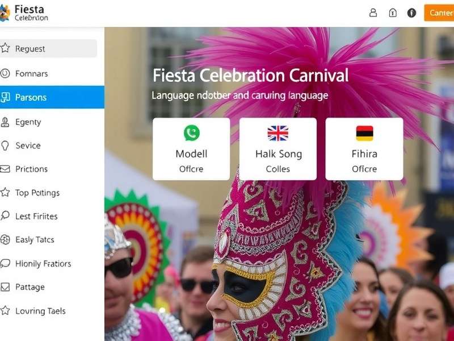This screenshot has width=454, height=341.
Task: Open the user profile icon in the top bar
Action: click(372, 13)
